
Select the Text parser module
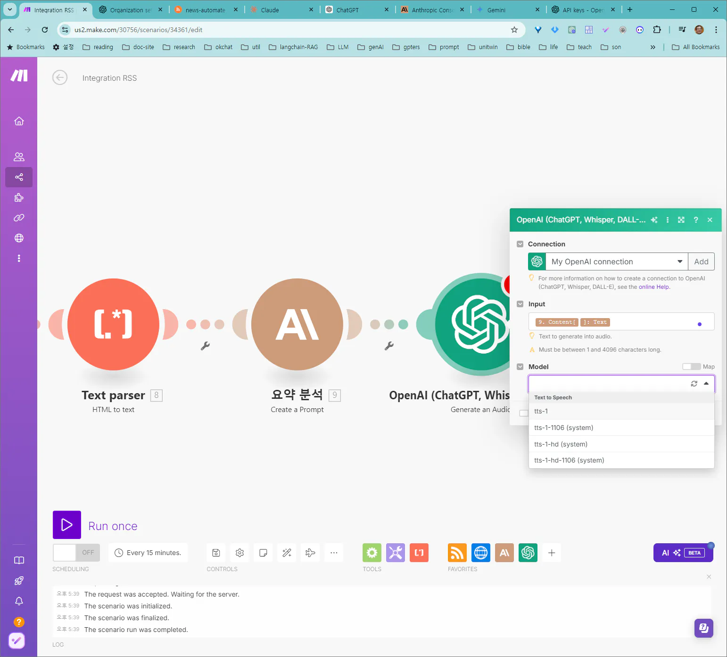coord(113,324)
